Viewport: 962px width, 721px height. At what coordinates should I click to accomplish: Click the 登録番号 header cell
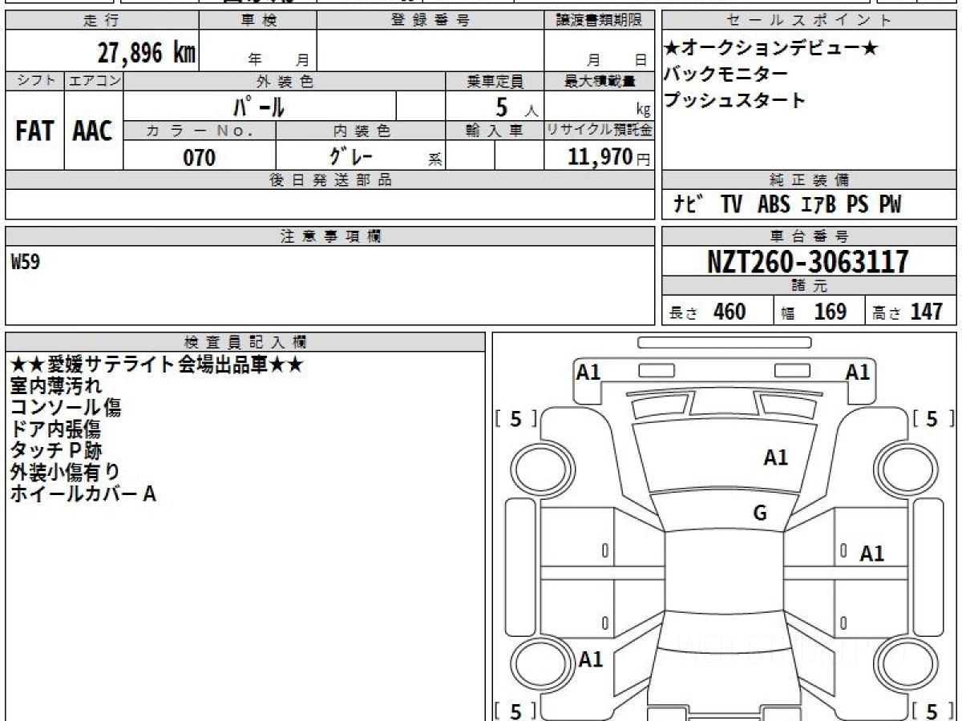click(430, 21)
